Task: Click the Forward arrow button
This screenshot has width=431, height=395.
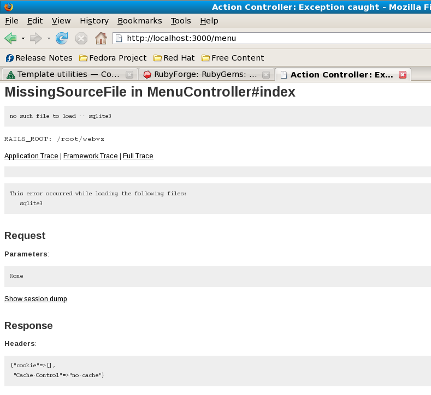Action: click(x=36, y=38)
